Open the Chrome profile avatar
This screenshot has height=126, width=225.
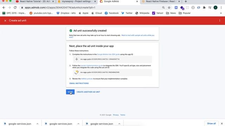click(216, 8)
